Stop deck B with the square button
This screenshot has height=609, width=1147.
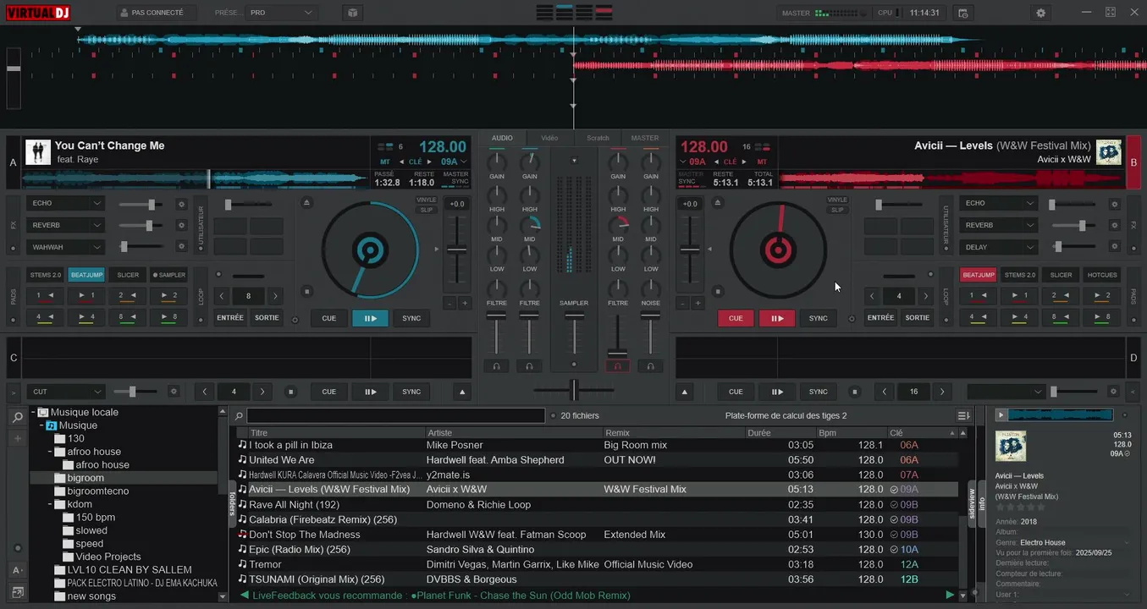718,292
